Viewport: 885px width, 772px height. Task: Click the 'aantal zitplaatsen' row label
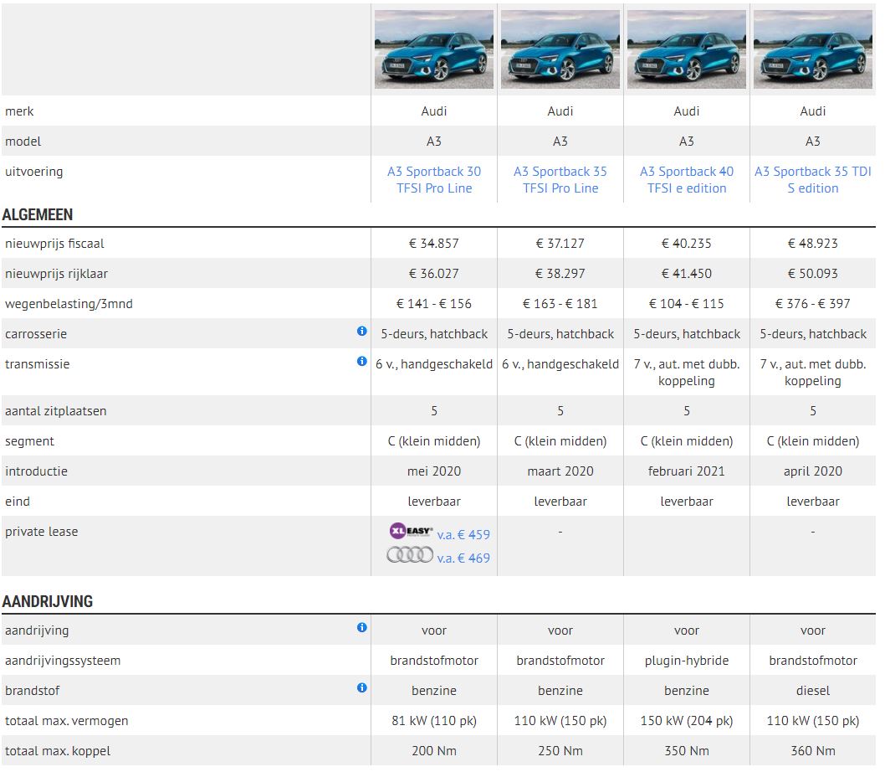56,411
